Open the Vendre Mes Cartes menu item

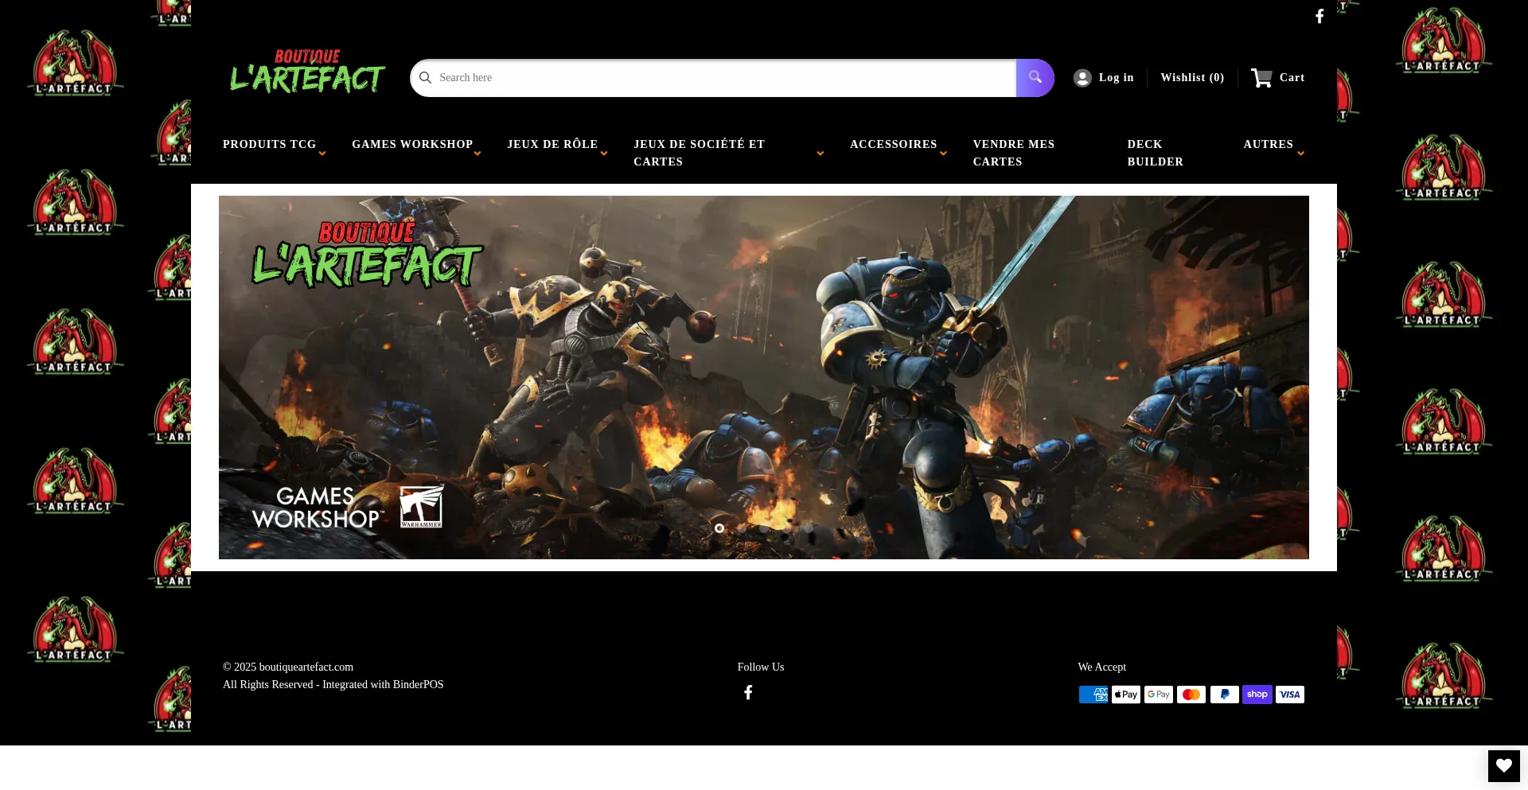tap(1013, 153)
